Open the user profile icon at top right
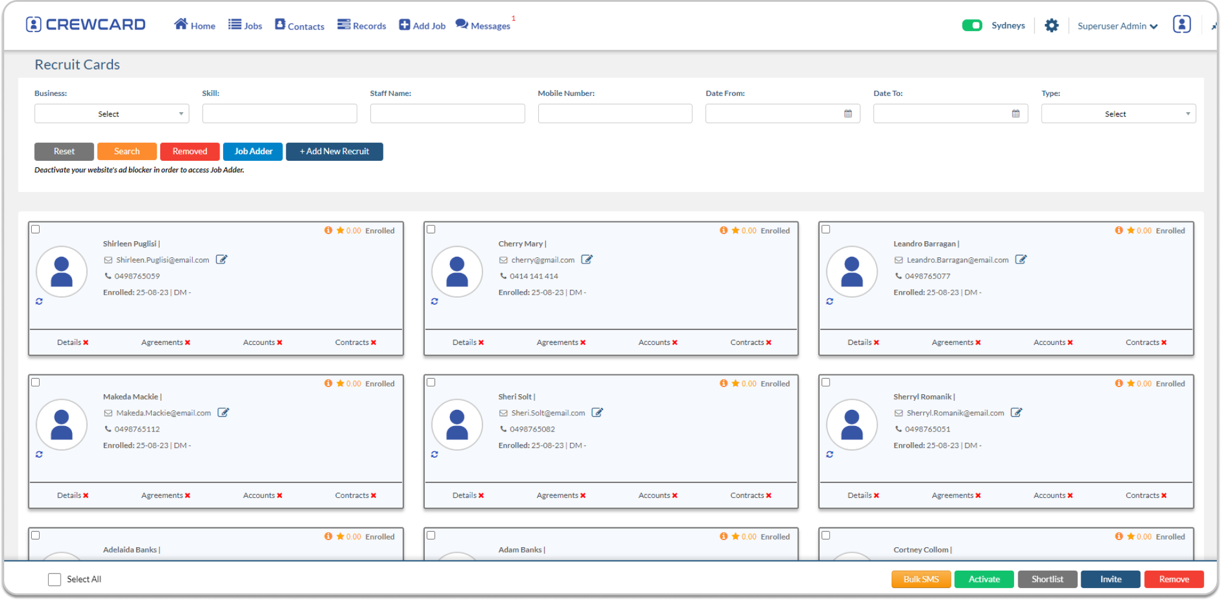 [1181, 24]
